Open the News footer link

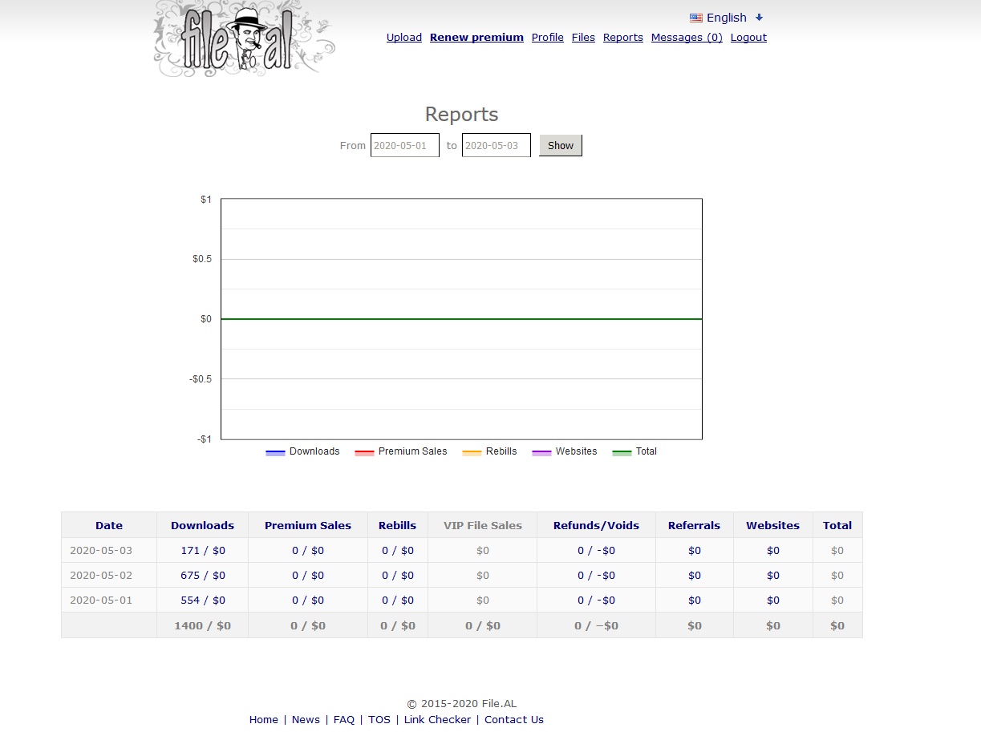coord(306,719)
